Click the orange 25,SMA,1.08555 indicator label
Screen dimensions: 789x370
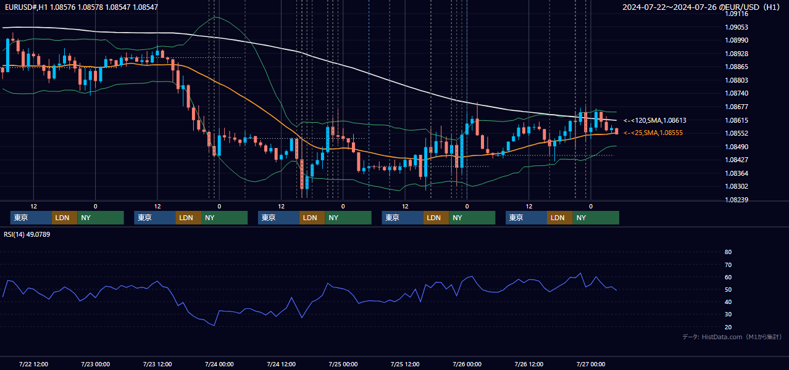tap(653, 133)
